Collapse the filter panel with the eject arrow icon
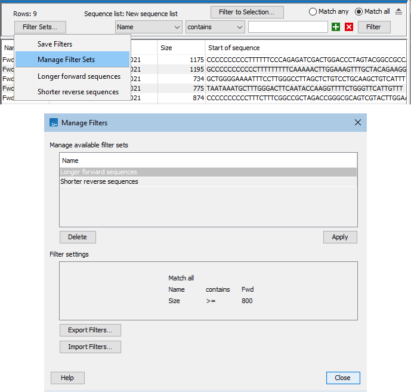Image resolution: width=411 pixels, height=392 pixels. coord(398,12)
